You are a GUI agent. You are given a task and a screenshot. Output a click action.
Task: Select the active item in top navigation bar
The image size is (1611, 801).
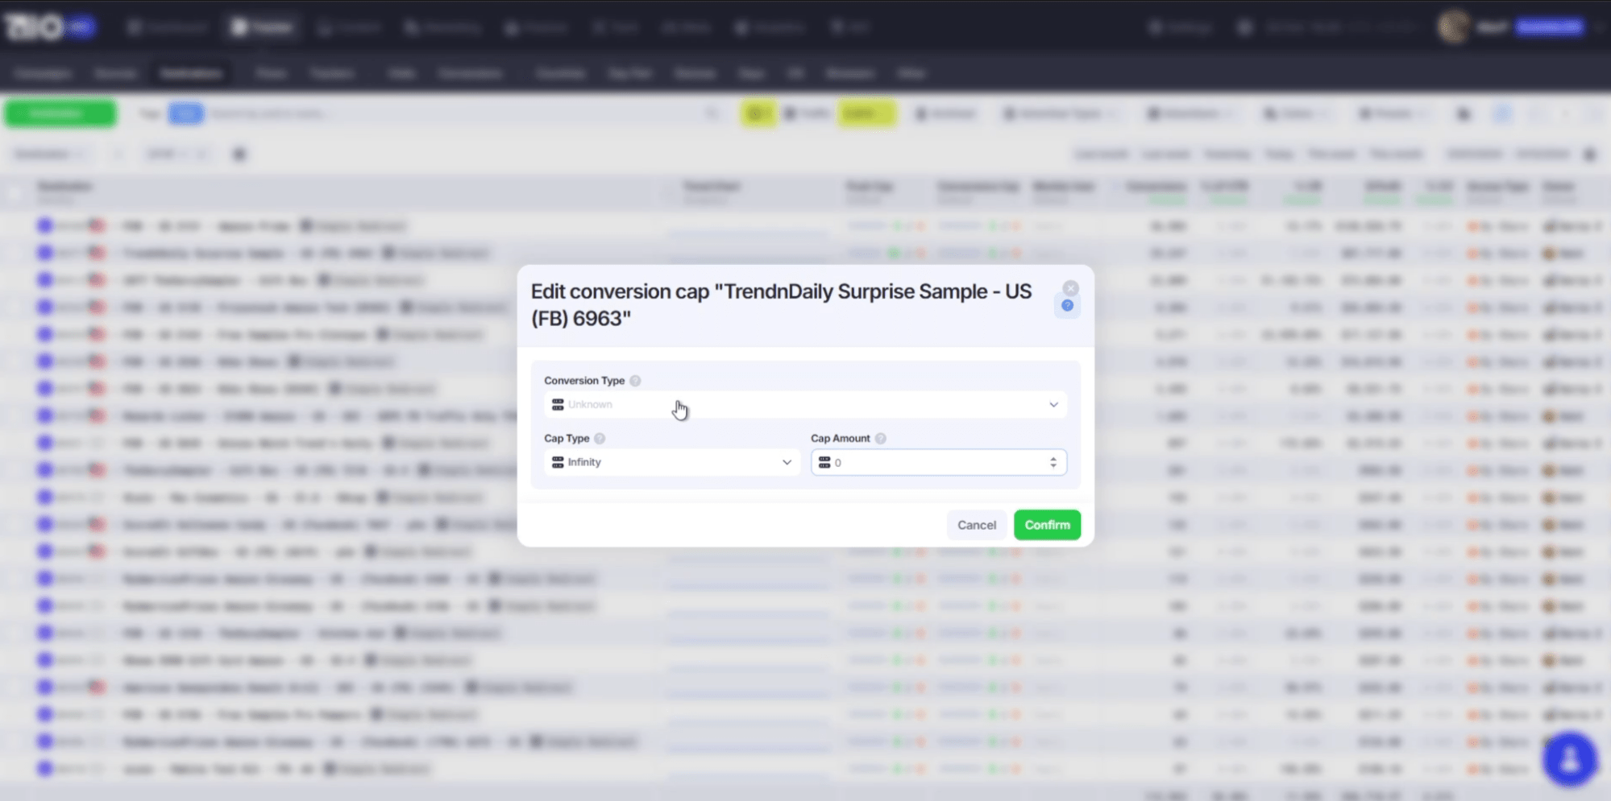tap(262, 27)
